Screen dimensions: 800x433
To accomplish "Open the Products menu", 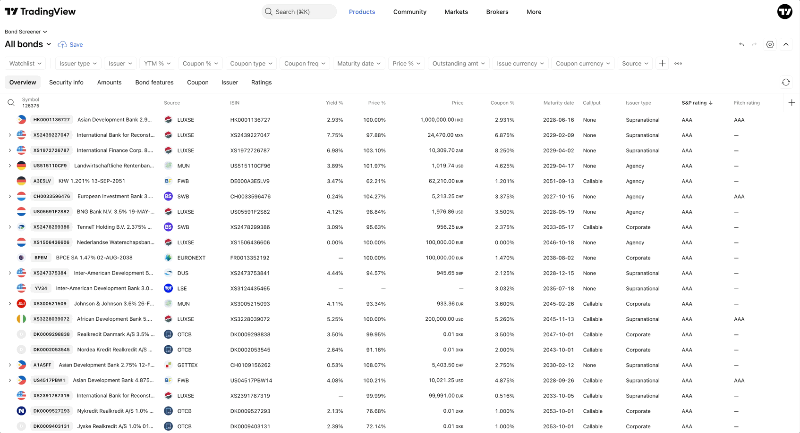I will [362, 12].
